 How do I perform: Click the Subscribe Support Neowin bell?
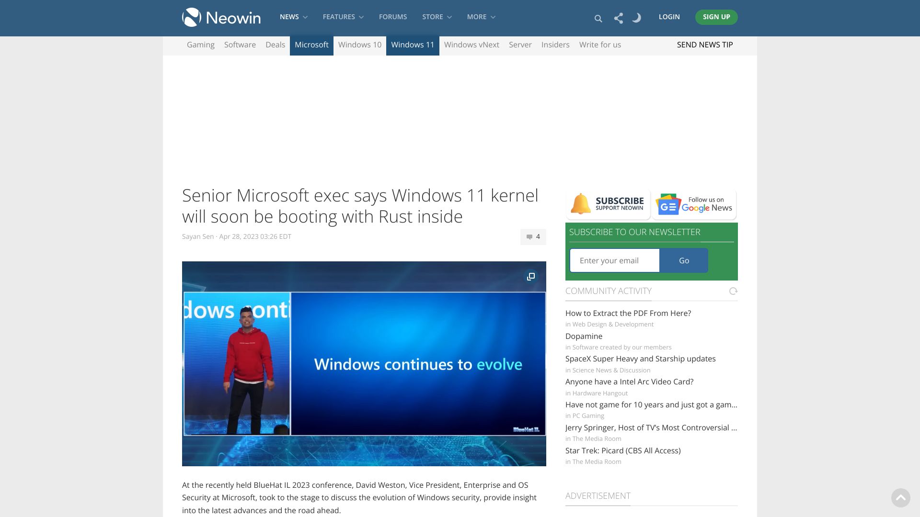[608, 204]
